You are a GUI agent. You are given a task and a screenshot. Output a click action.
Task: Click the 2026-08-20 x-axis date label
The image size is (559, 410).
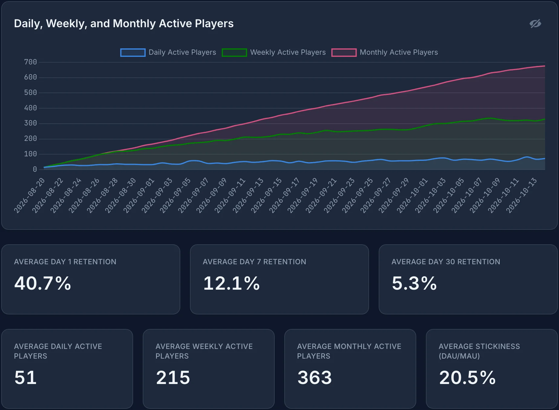(x=29, y=196)
